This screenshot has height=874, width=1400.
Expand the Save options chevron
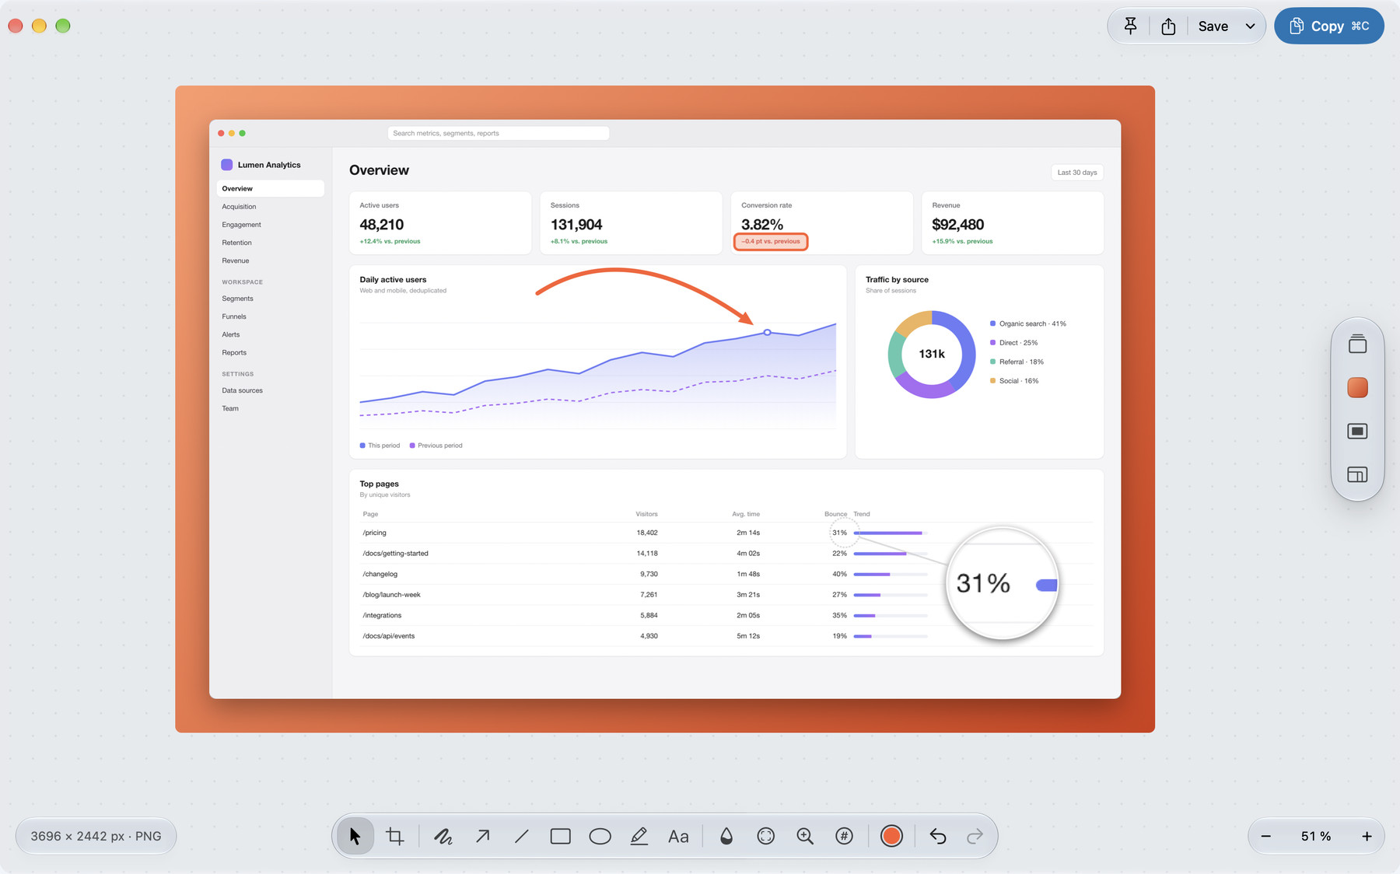click(1250, 26)
